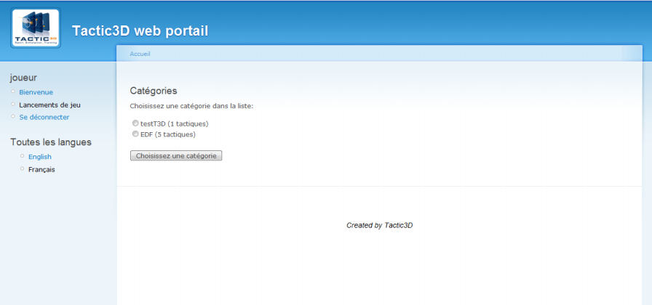652x305 pixels.
Task: Log out via Se déconnecter
Action: pos(44,117)
